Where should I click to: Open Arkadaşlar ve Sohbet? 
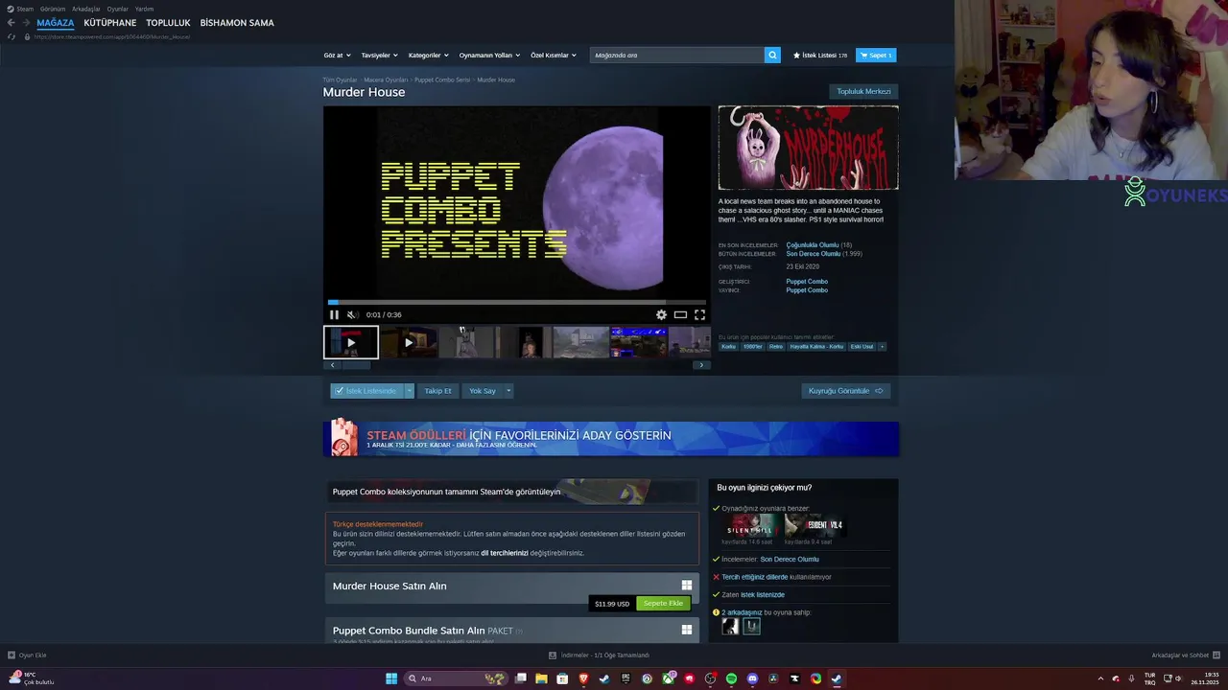pos(1185,655)
